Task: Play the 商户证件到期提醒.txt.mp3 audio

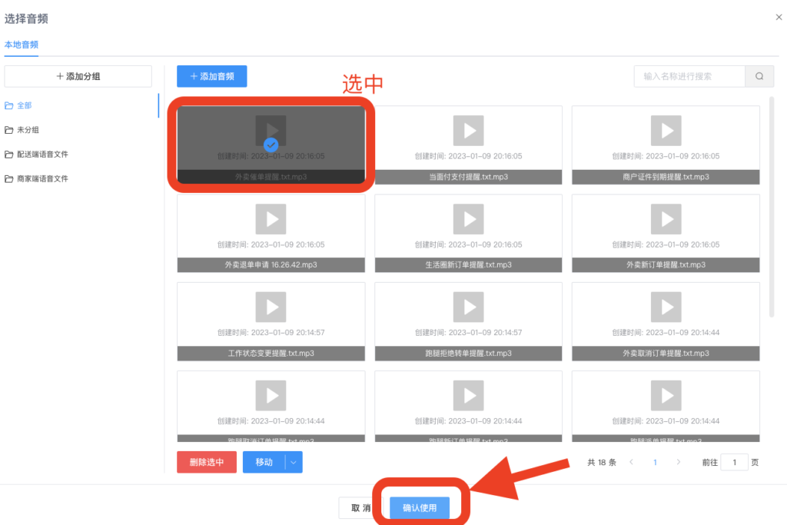Action: click(x=666, y=131)
